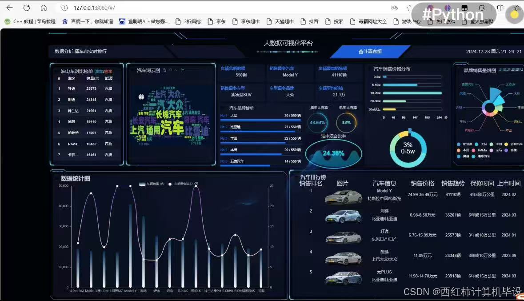Open the 毒霸网址大全 bookmark
The height and width of the screenshot is (301, 524).
(368, 21)
